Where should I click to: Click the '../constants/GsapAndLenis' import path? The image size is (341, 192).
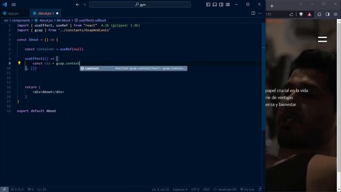[84, 30]
